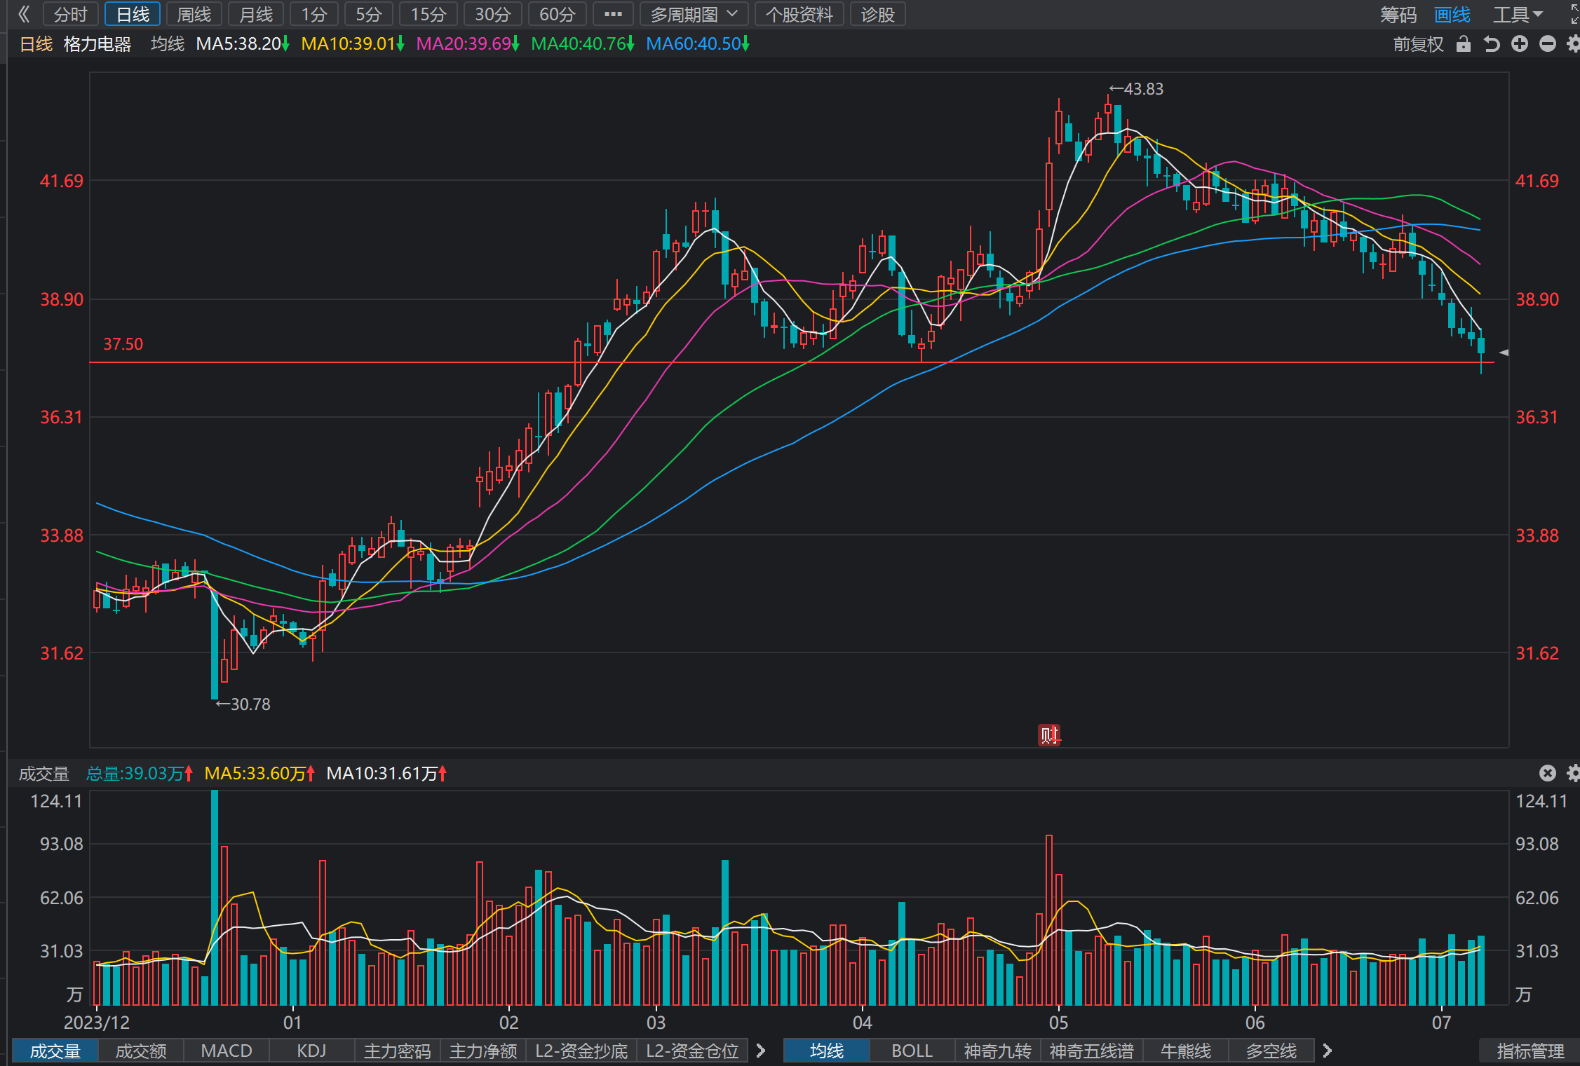Select the 牛熊线 overlay
1580x1066 pixels.
coord(1186,1051)
